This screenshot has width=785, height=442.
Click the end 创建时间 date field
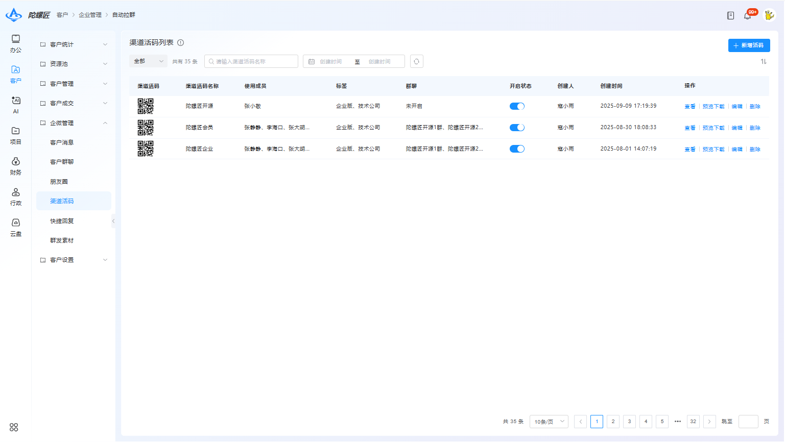coord(379,61)
